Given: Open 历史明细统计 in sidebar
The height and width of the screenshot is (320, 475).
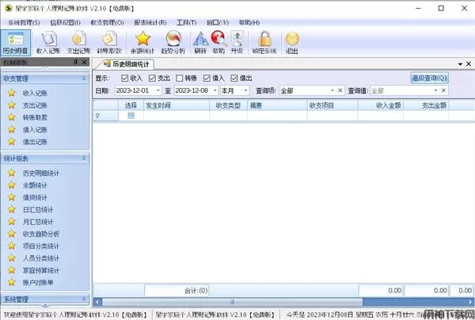Looking at the screenshot, I should click(41, 173).
